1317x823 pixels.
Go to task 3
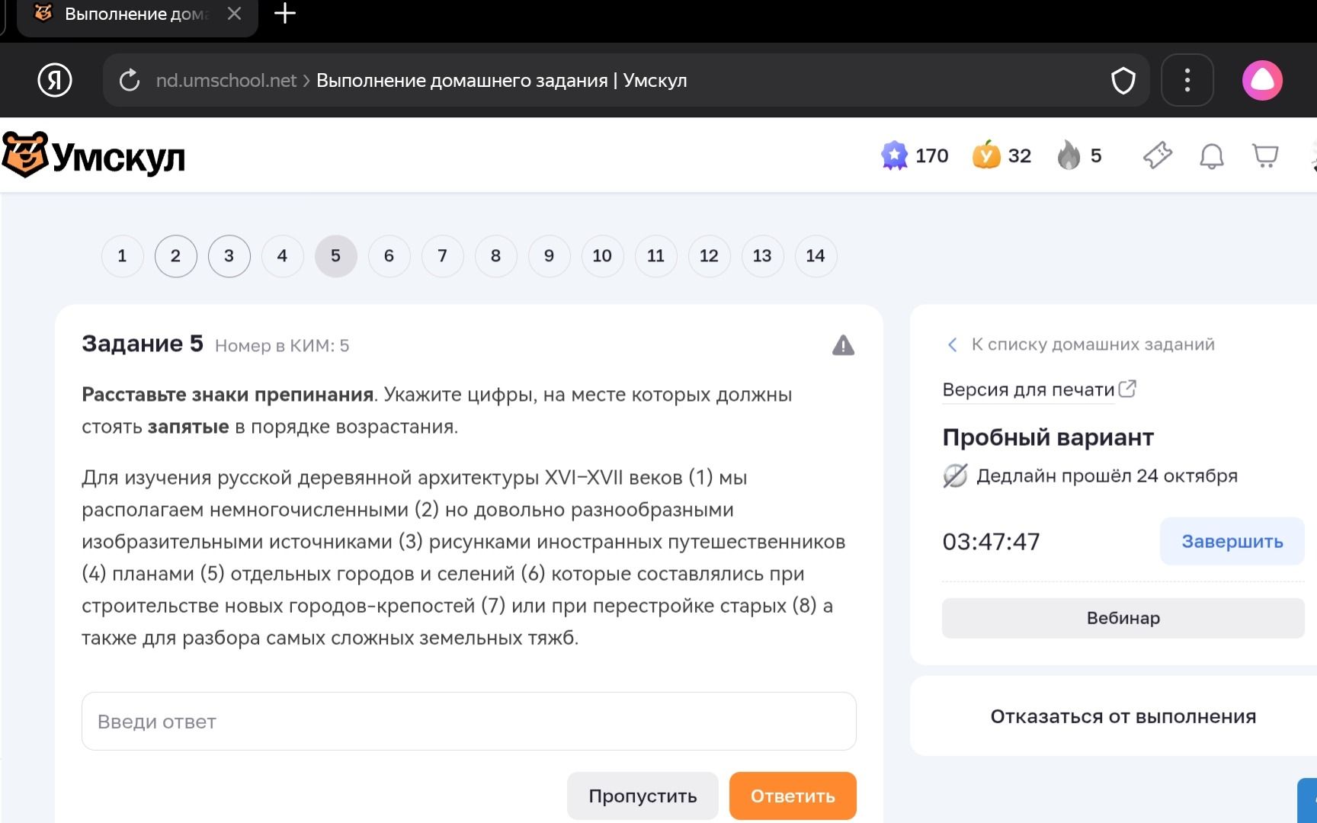pyautogui.click(x=229, y=256)
